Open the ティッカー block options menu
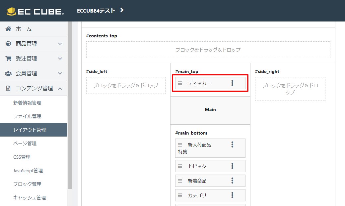 click(232, 83)
